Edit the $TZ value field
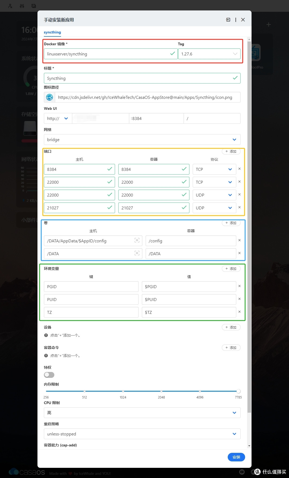Image resolution: width=289 pixels, height=478 pixels. pos(189,312)
